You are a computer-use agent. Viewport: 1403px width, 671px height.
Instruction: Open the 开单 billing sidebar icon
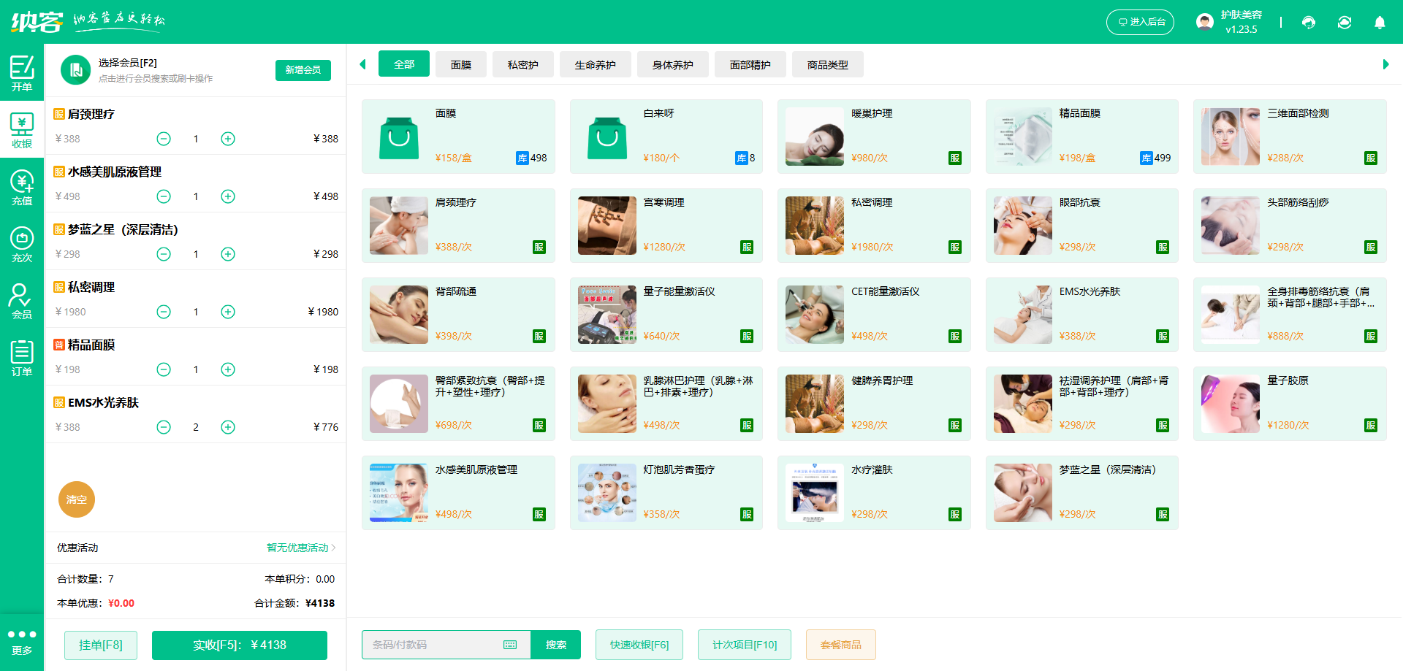tap(22, 73)
